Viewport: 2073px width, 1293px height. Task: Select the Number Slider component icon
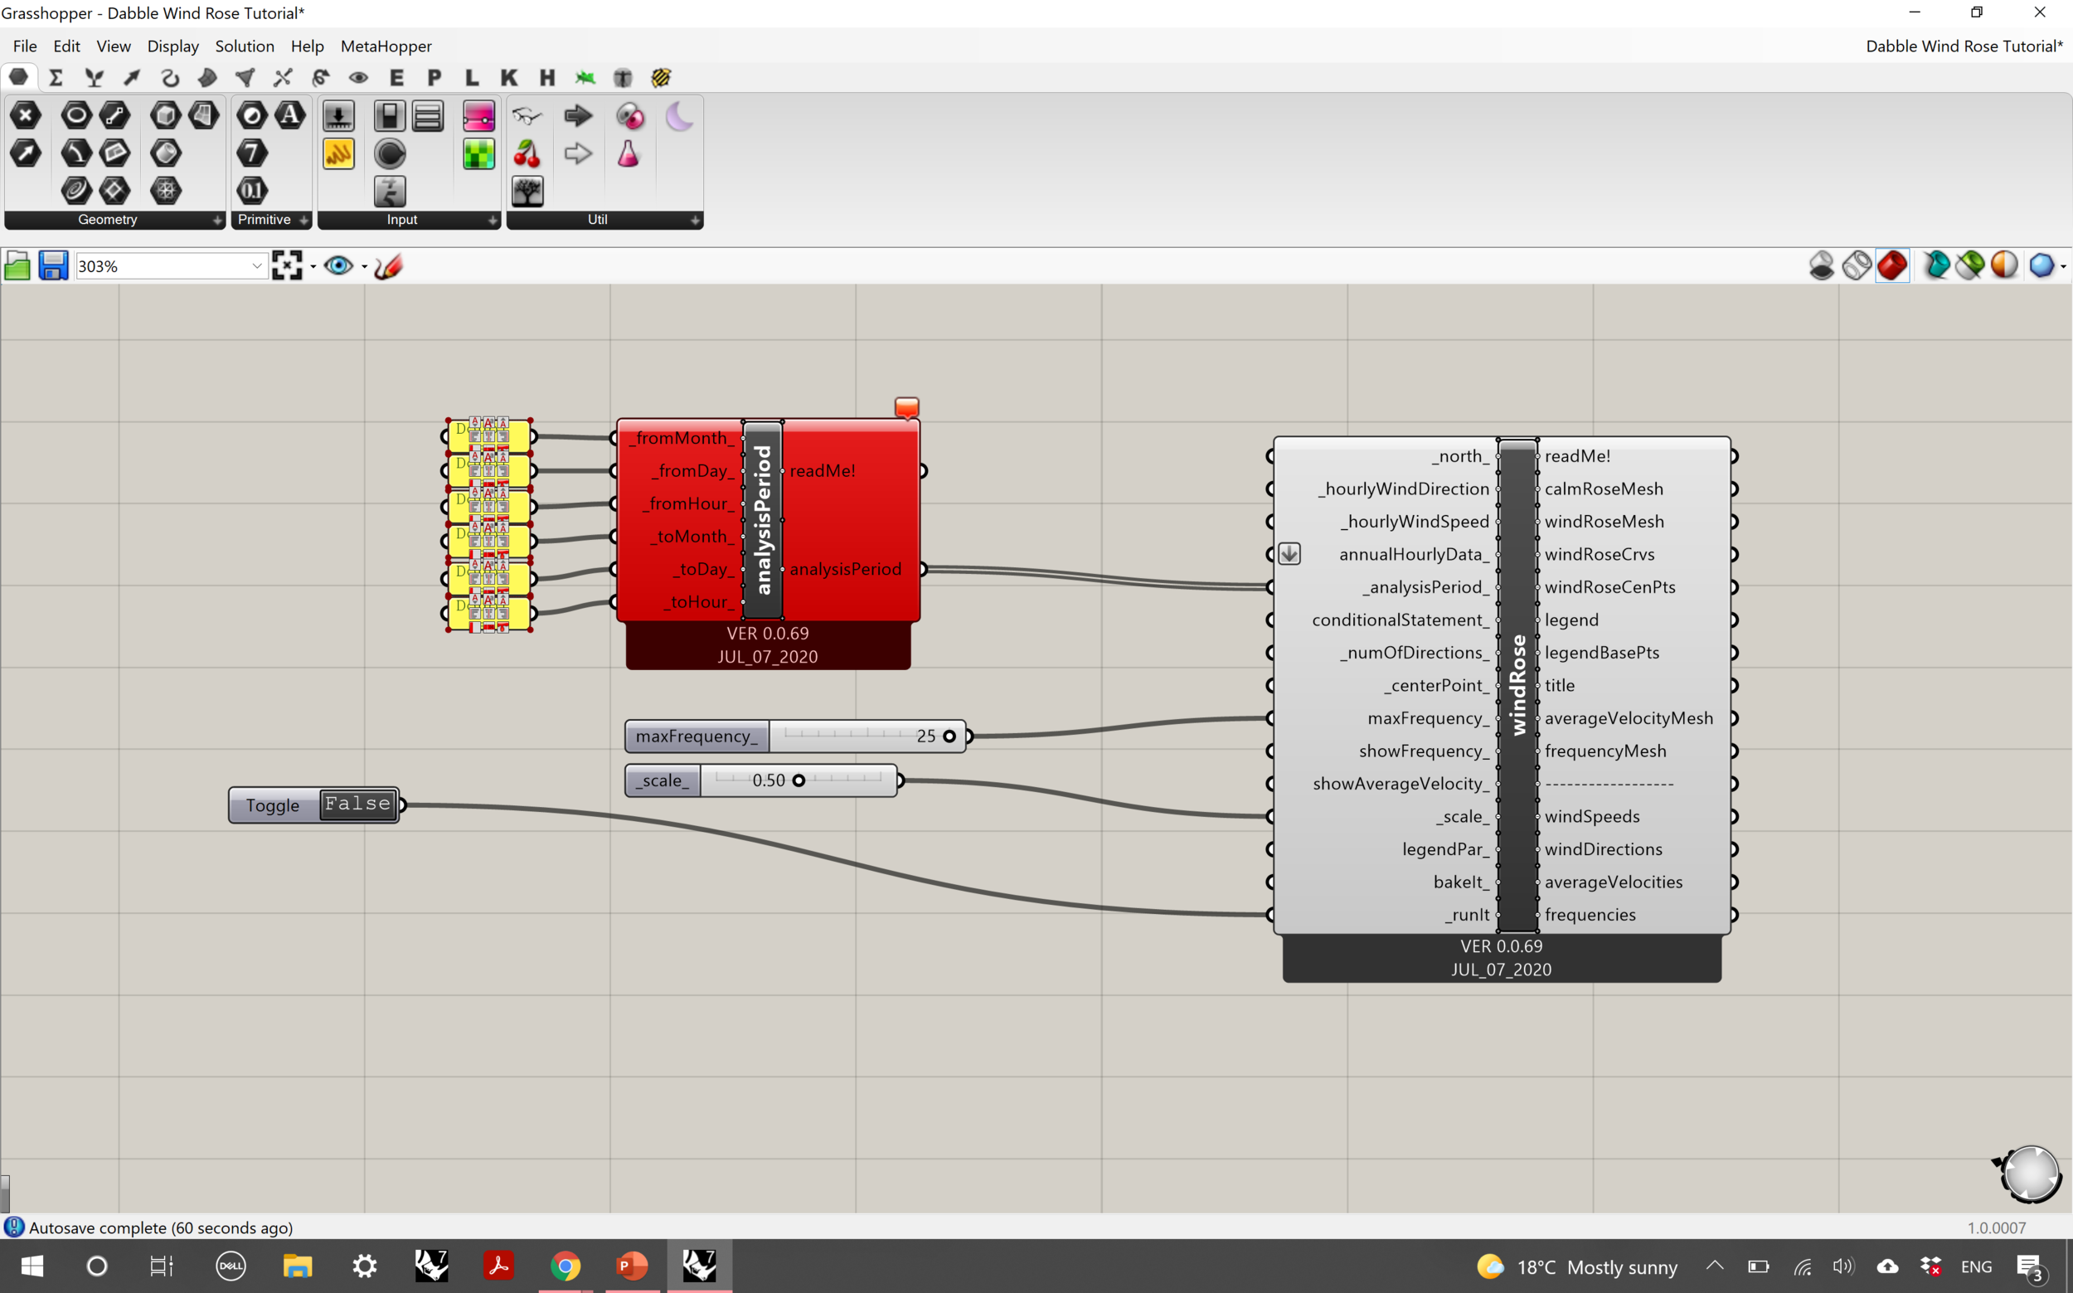(338, 116)
